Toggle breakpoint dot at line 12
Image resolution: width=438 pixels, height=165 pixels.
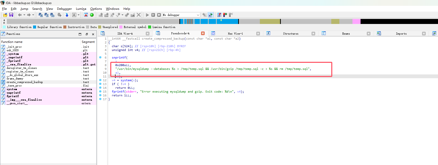[100, 80]
